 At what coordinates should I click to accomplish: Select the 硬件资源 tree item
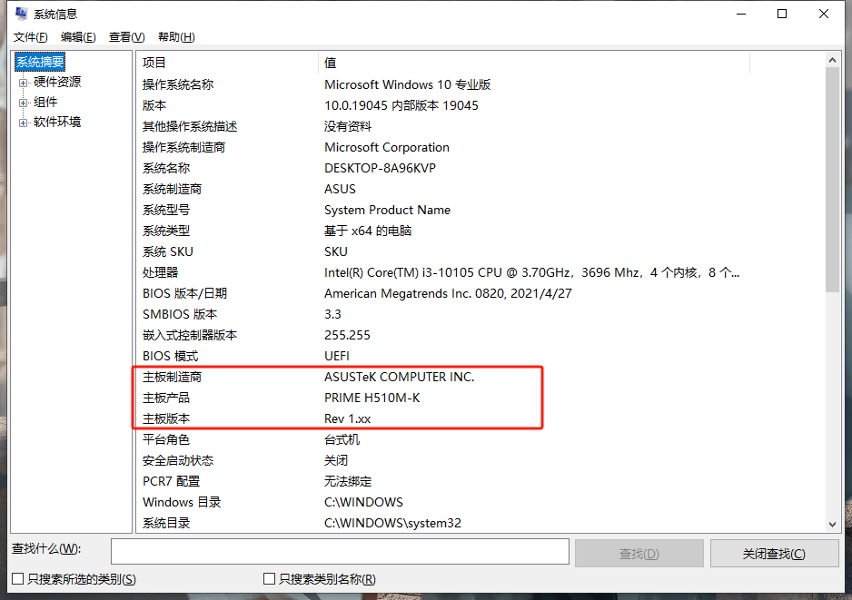(x=57, y=82)
